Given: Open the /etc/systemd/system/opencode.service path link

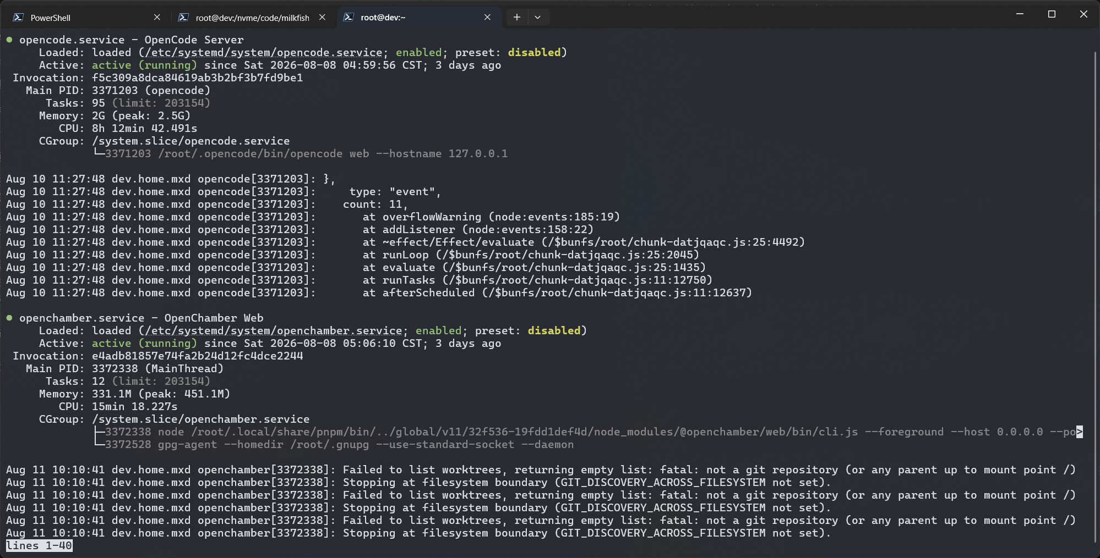Looking at the screenshot, I should point(264,53).
